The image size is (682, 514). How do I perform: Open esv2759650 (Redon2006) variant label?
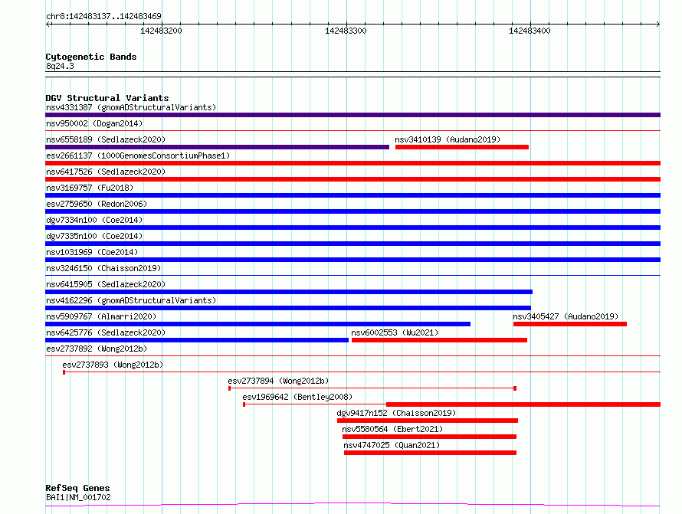(97, 204)
